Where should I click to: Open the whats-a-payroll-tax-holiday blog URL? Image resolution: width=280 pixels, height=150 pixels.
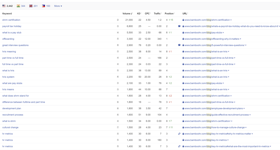coord(231,26)
